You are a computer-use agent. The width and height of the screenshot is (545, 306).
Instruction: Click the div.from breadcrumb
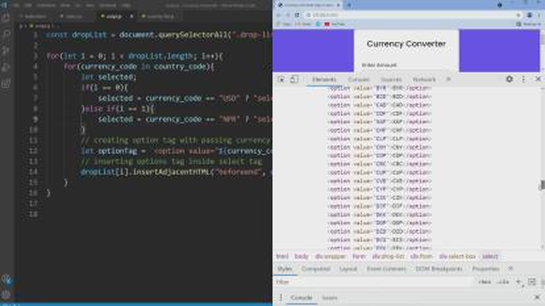(422, 257)
